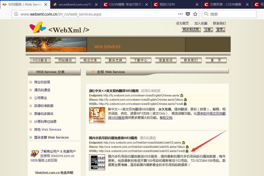Viewport: 264px width, 176px height.
Task: Select the 计算和单位换算 category
Action: coord(45,121)
